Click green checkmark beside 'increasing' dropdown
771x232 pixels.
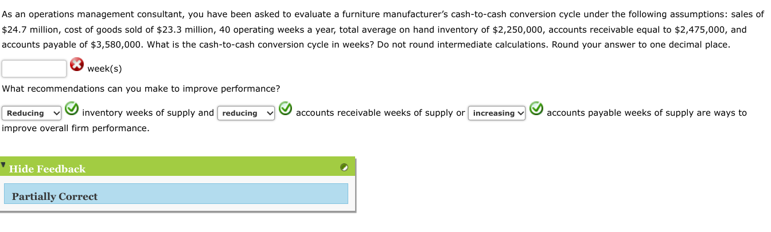[536, 108]
